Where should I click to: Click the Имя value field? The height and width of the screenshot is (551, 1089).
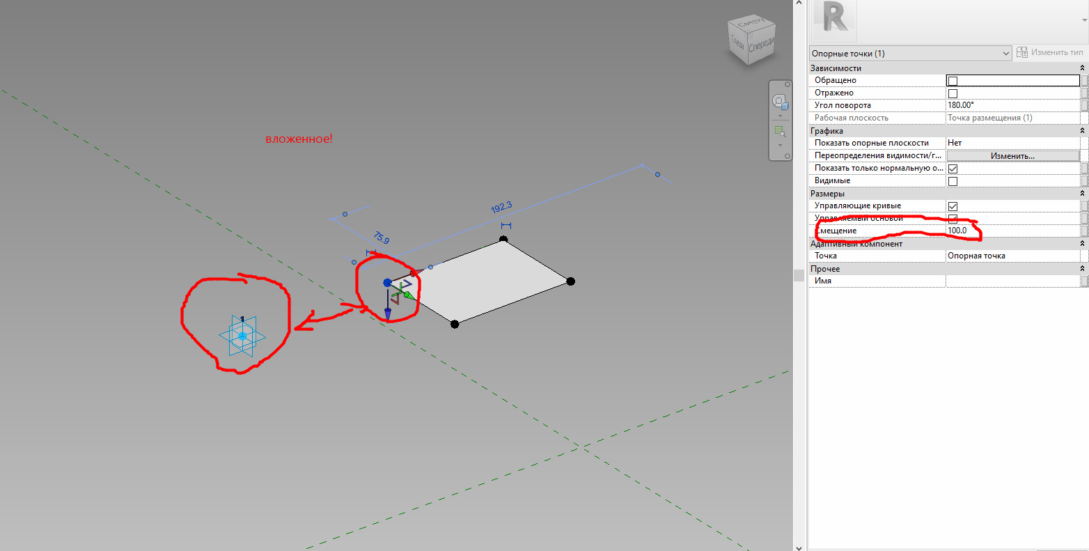point(1012,281)
